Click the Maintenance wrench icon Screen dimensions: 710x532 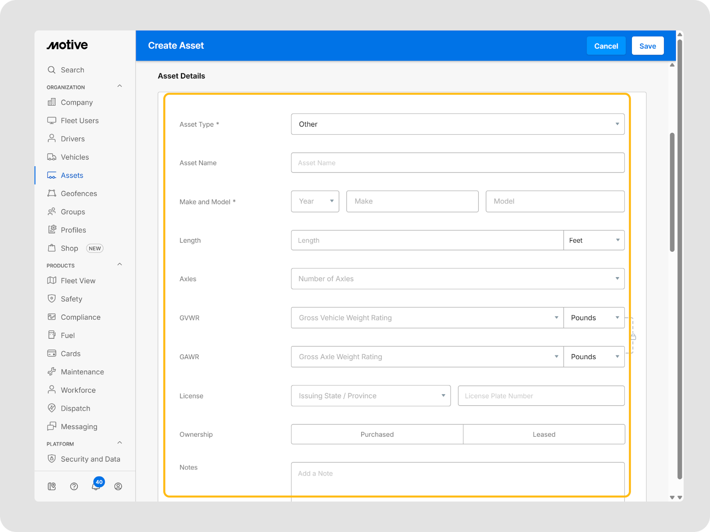point(52,372)
